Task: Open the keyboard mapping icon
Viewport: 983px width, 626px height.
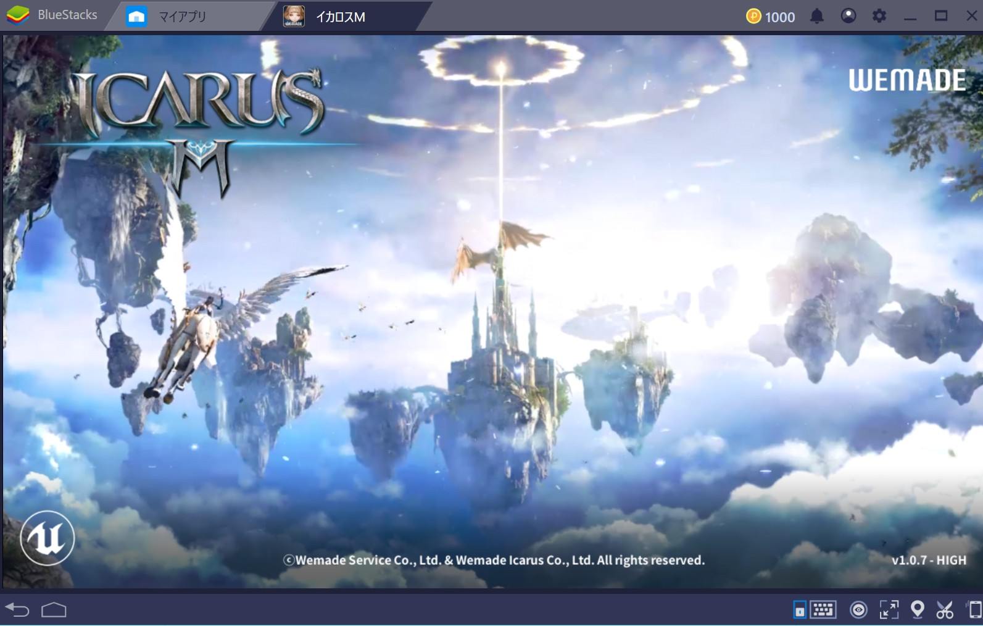Action: tap(823, 610)
